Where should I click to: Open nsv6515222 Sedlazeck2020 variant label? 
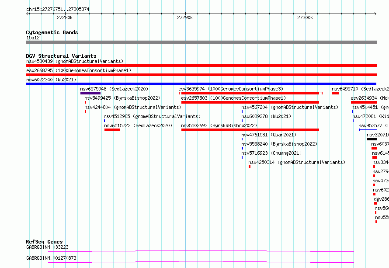pyautogui.click(x=138, y=125)
